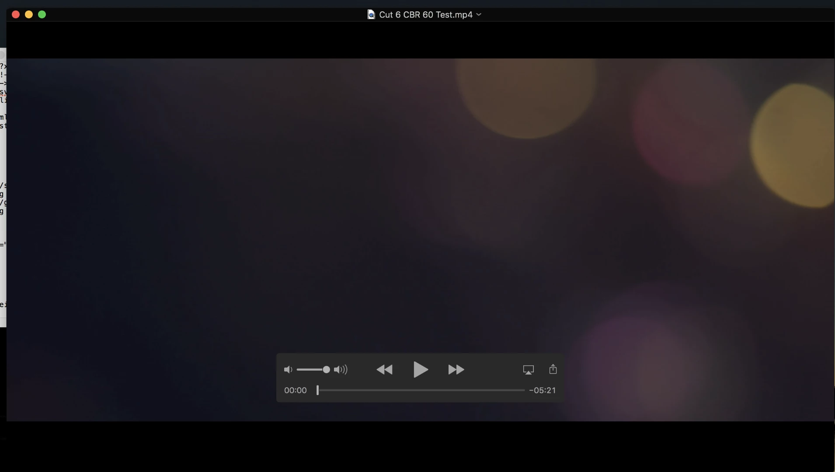
Task: Enter full screen with the green button
Action: (42, 14)
